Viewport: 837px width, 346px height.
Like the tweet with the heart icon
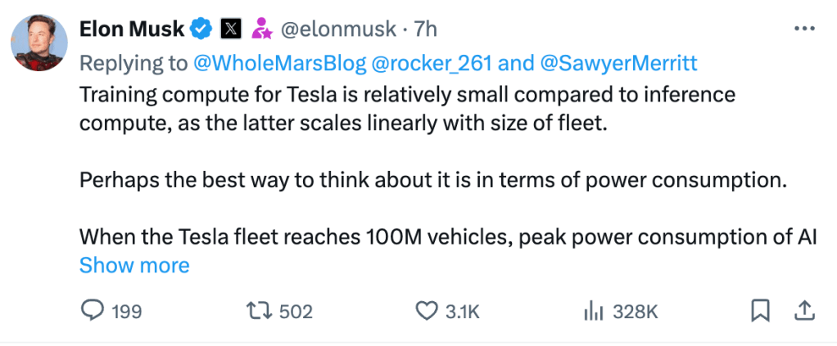pos(426,311)
